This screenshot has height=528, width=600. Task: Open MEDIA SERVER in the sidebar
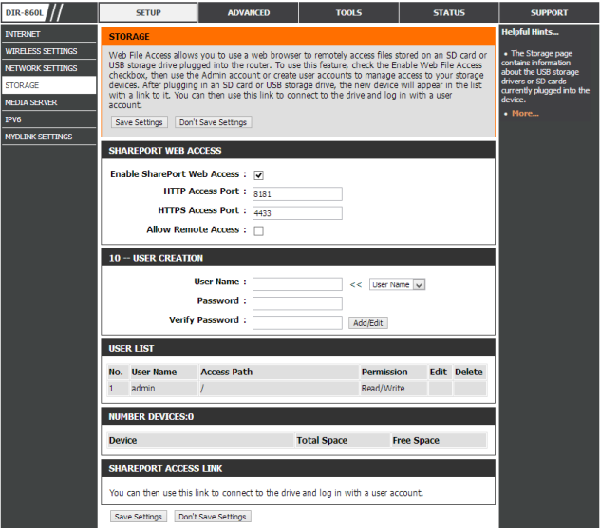coord(48,102)
